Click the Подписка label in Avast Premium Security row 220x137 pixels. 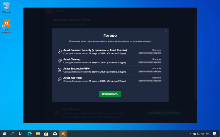157,50
